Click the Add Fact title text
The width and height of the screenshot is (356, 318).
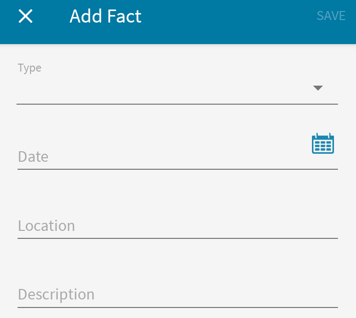click(106, 16)
